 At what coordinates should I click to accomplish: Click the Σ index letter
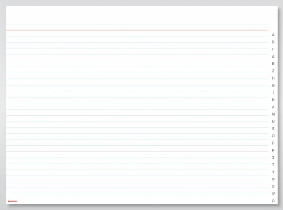273,158
